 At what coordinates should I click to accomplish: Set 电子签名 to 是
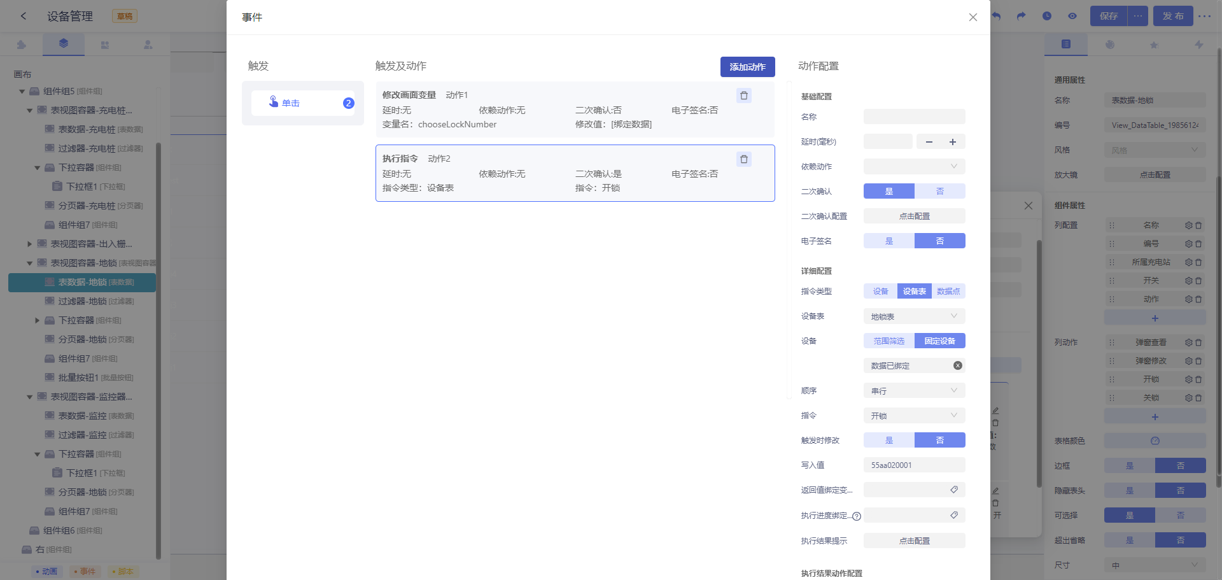[x=889, y=241]
